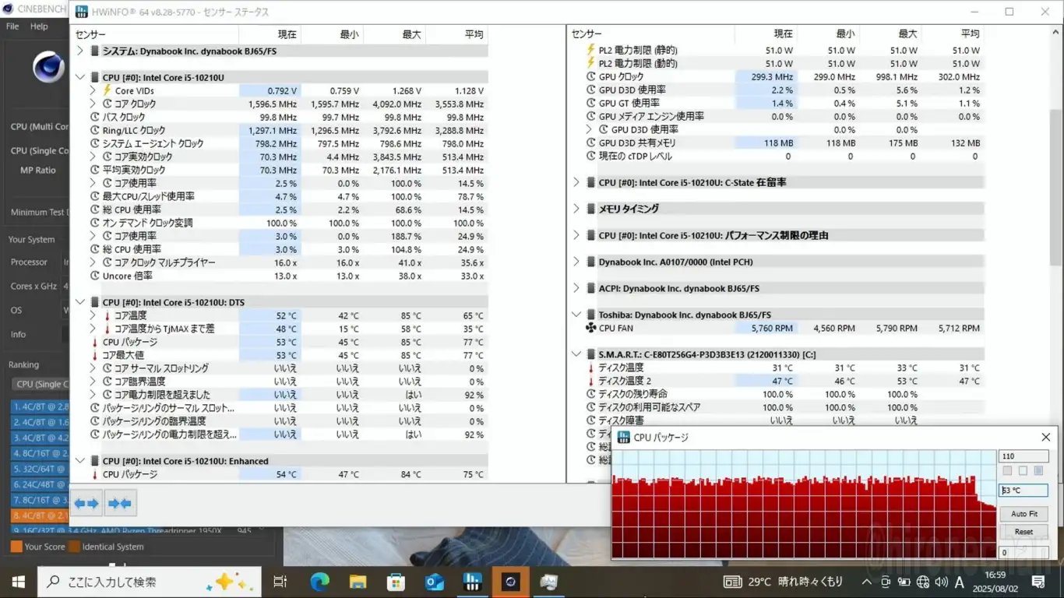Open the File menu in Cinebench
The width and height of the screenshot is (1064, 598).
12,26
